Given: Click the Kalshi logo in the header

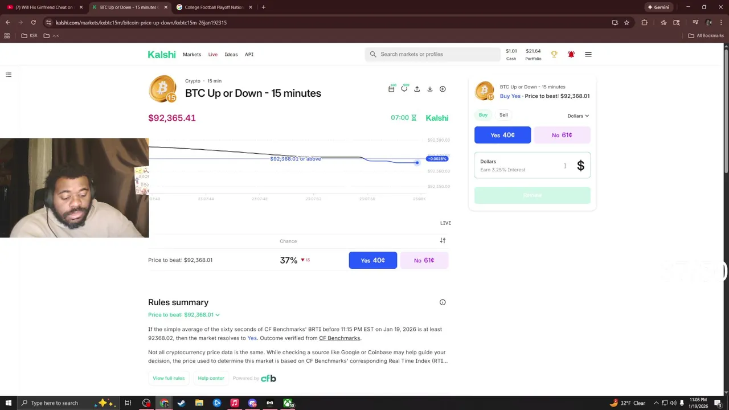Looking at the screenshot, I should tap(162, 54).
